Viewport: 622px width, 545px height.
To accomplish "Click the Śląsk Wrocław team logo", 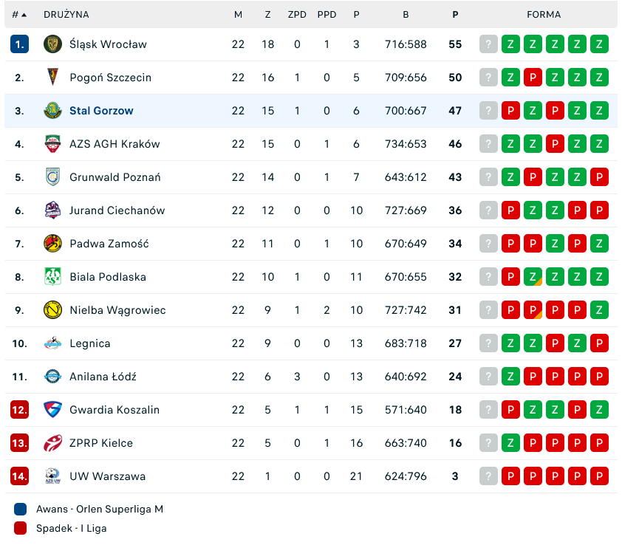I will 52,44.
